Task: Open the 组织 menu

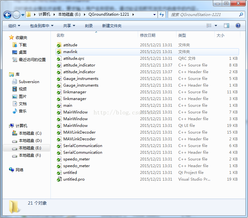Action: tap(14, 26)
